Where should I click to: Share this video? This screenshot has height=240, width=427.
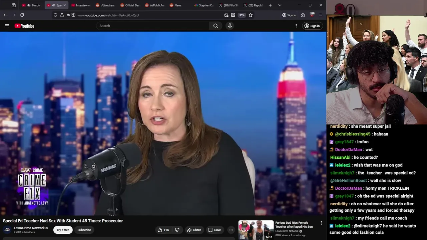194,230
